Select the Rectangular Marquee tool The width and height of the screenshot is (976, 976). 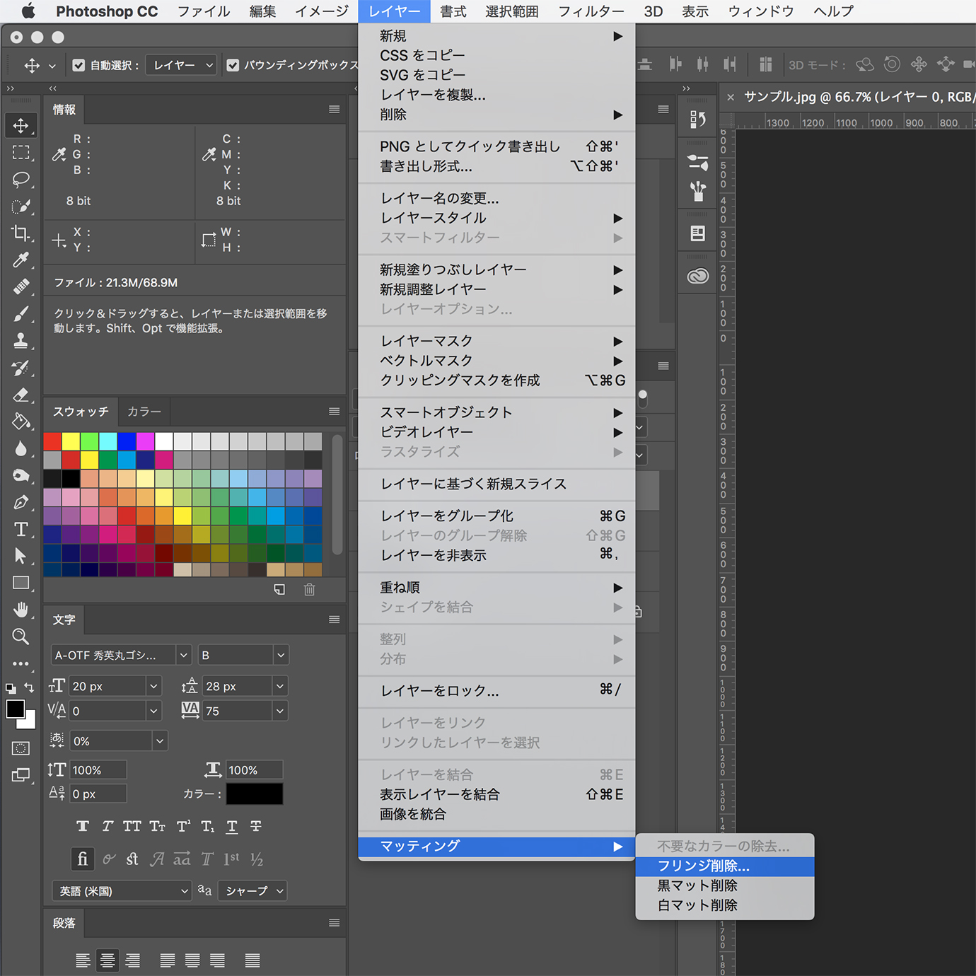point(21,153)
